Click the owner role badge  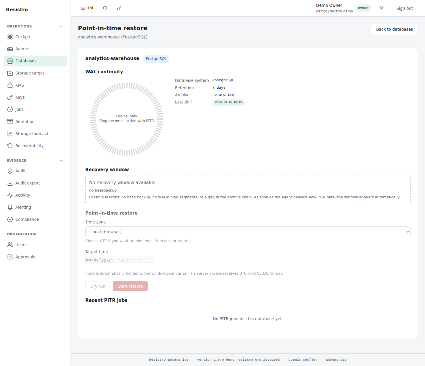click(363, 8)
